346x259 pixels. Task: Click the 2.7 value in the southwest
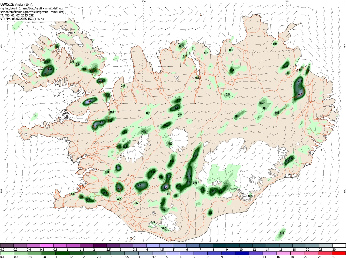click(x=88, y=200)
